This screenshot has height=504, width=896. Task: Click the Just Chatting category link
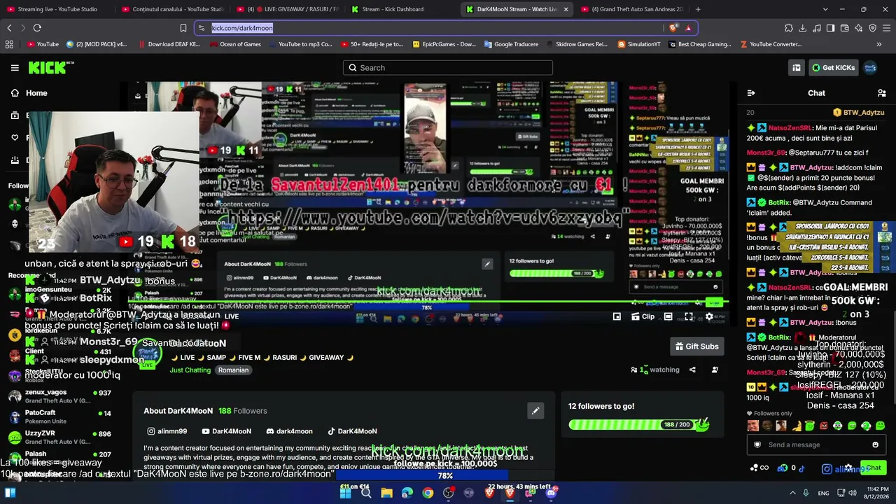[190, 370]
